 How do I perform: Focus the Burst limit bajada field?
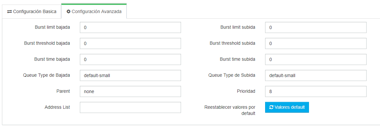[x=130, y=27]
